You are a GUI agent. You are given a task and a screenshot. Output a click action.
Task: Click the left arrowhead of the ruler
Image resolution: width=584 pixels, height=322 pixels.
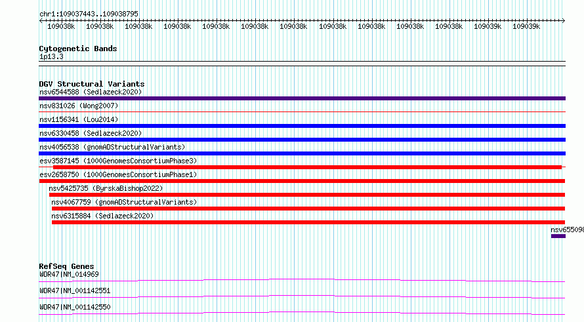click(41, 21)
